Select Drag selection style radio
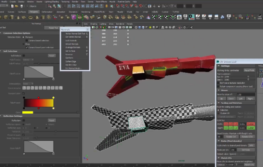 (x=23, y=44)
